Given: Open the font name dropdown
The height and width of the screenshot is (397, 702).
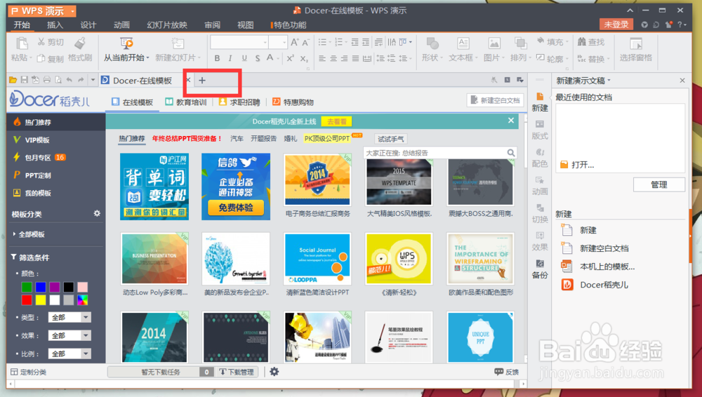Looking at the screenshot, I should 265,43.
